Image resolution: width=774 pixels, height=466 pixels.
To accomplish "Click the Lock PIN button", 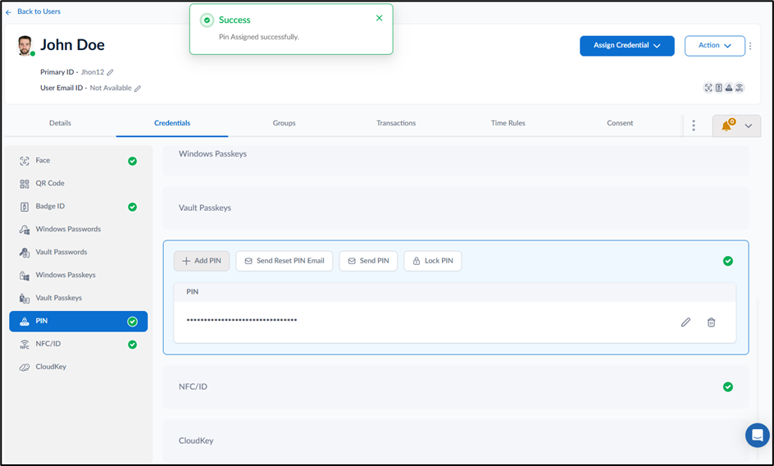I will pyautogui.click(x=432, y=261).
